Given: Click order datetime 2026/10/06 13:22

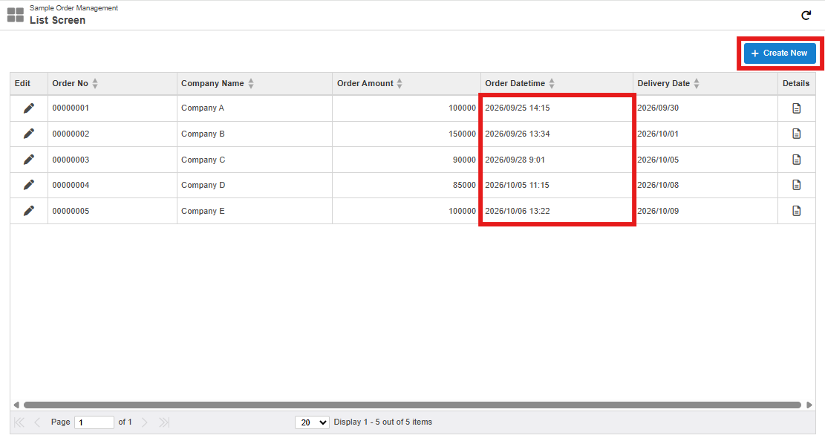Looking at the screenshot, I should [x=518, y=211].
